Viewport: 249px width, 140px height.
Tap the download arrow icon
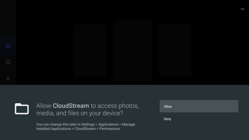click(8, 78)
